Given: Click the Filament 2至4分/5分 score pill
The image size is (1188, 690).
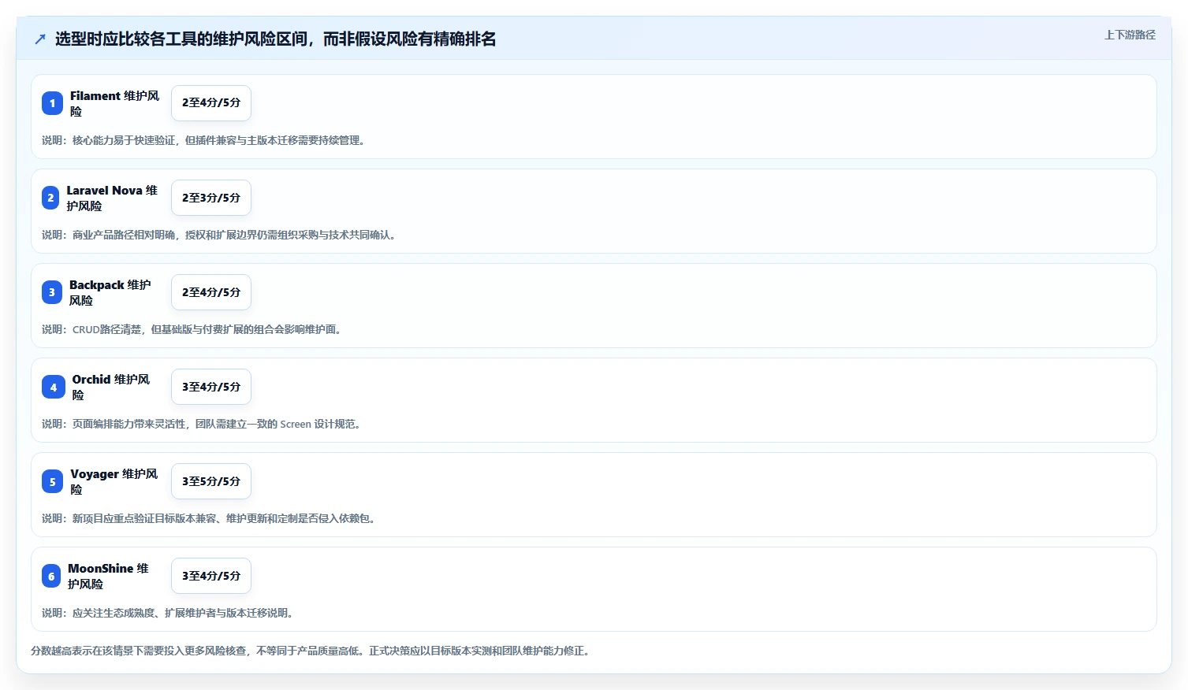Looking at the screenshot, I should tap(211, 103).
